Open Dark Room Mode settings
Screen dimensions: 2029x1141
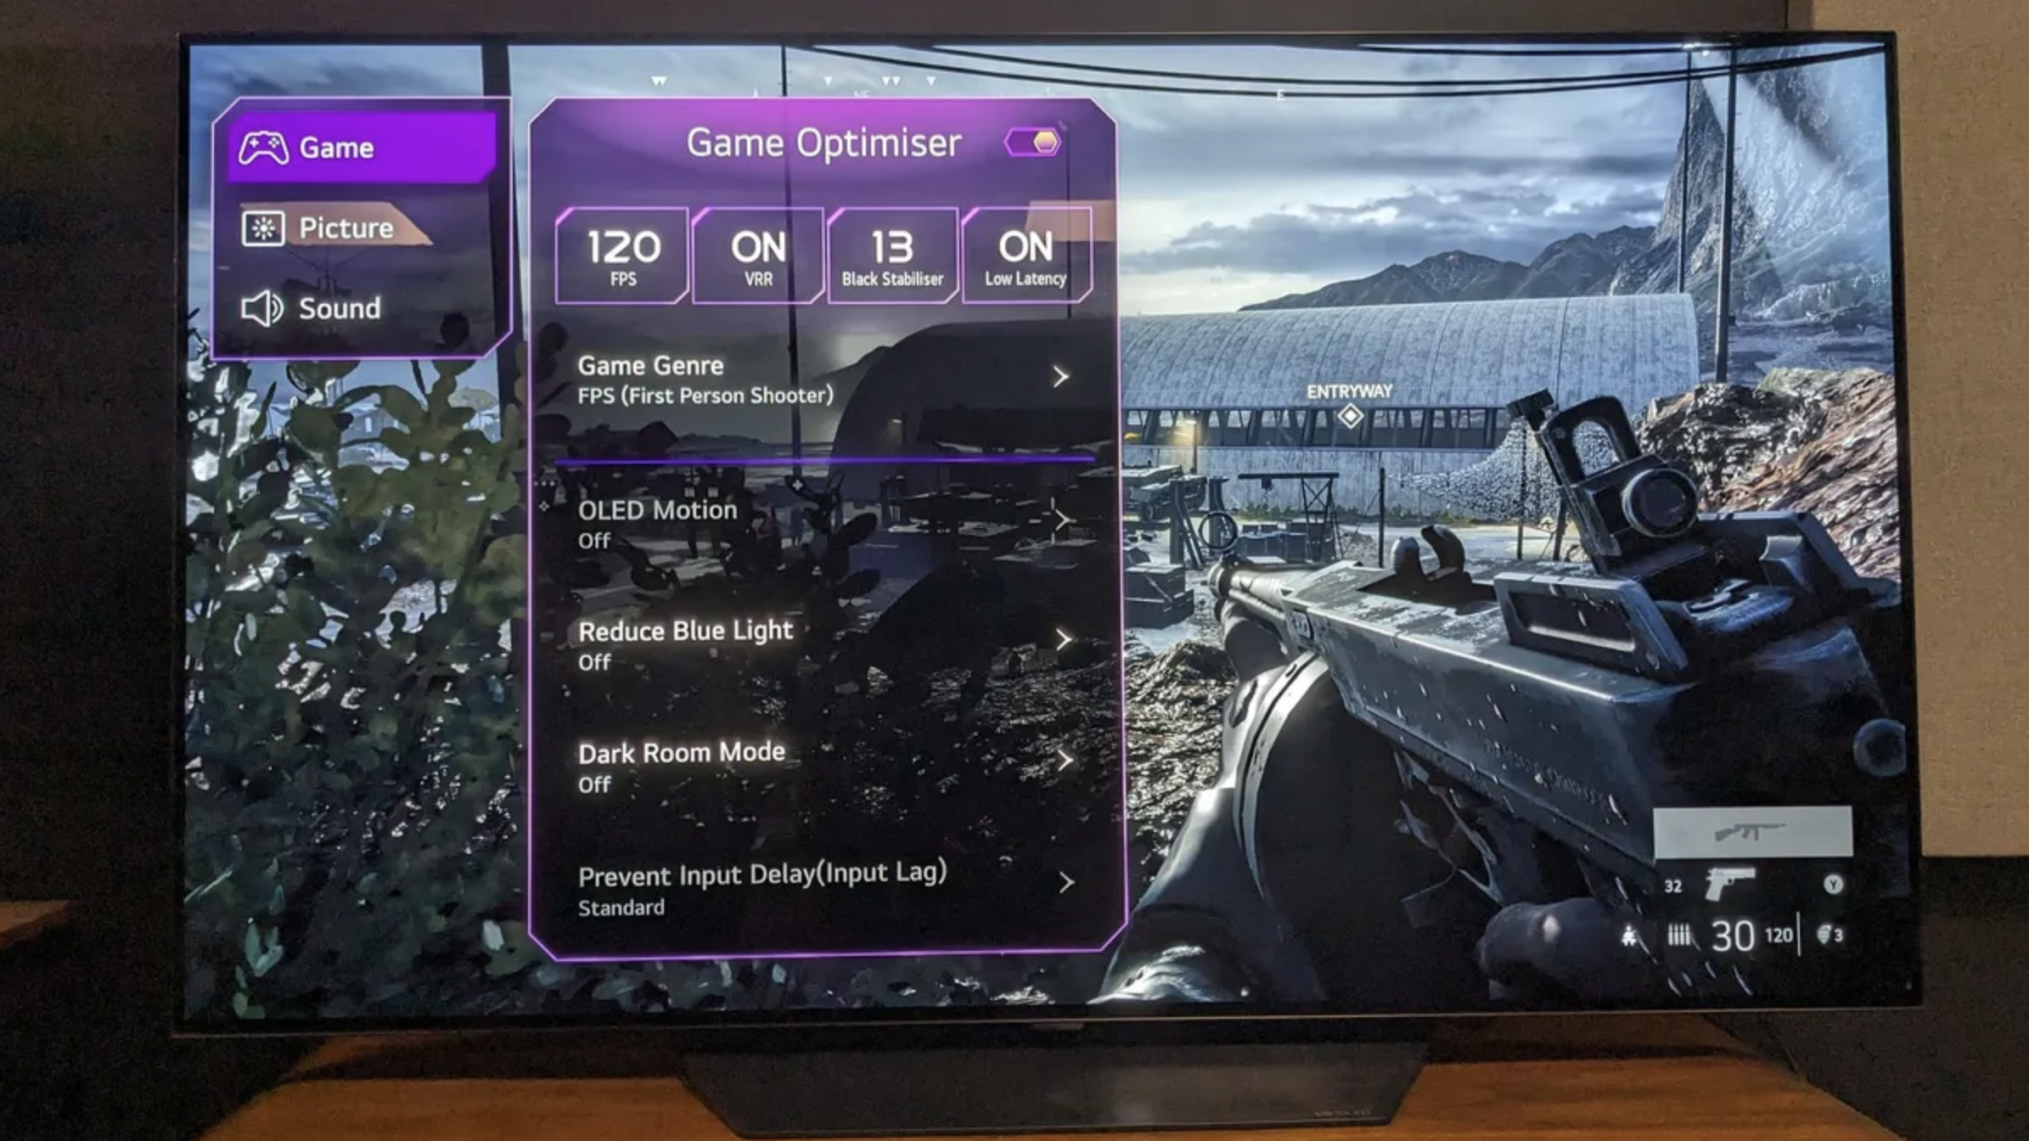[x=825, y=763]
